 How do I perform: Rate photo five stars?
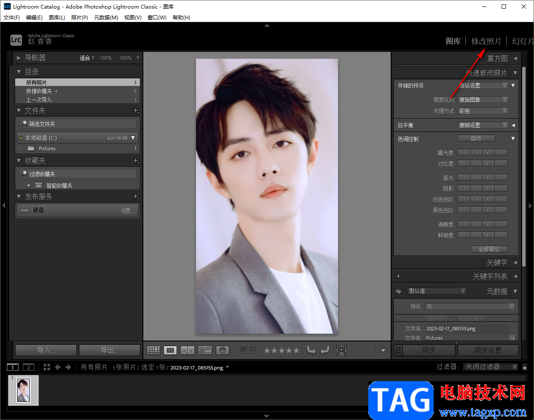pyautogui.click(x=296, y=351)
